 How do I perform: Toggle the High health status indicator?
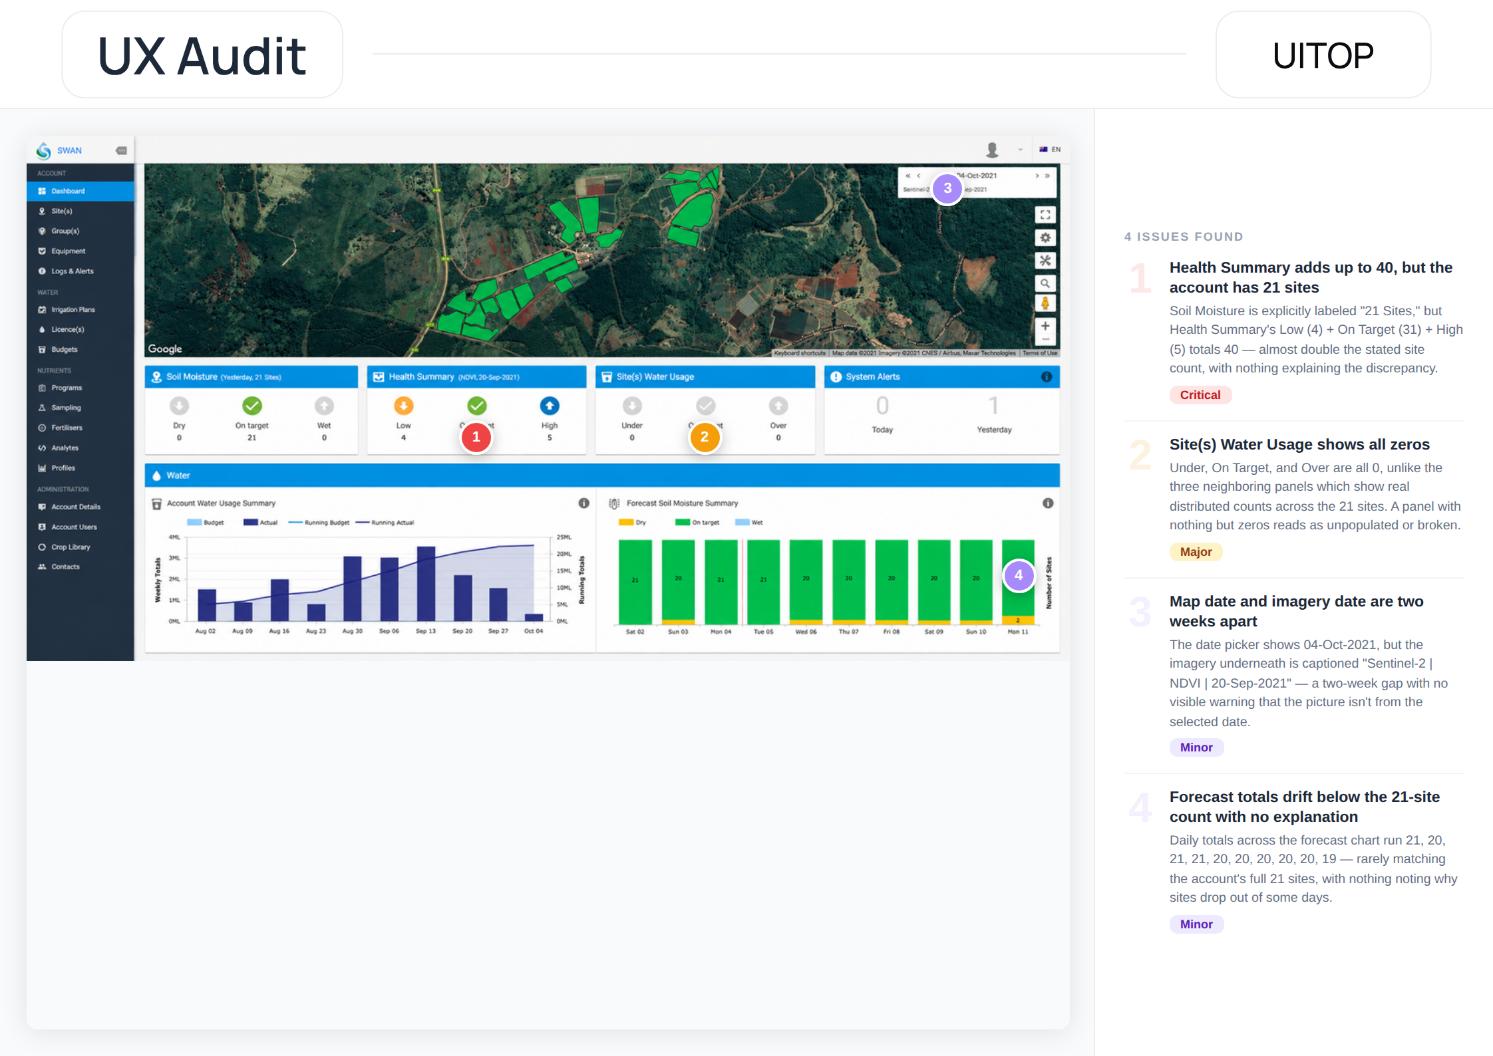pyautogui.click(x=550, y=406)
